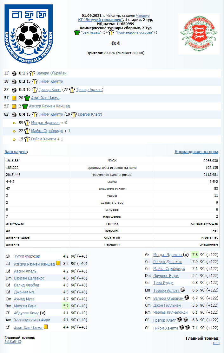The width and height of the screenshot is (224, 353).
Task: Click the green shirt icon before "Бангладеш" in header
Action: click(77, 32)
